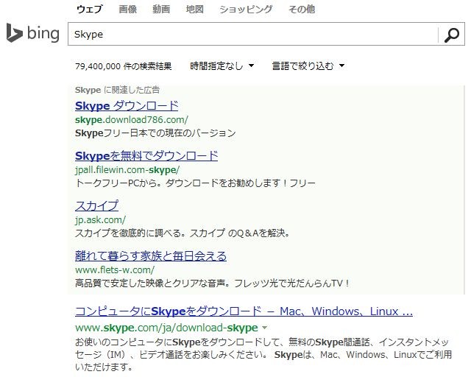Click the www.skype.com/ja/download-skype URL
Screen dimensions: 471x377
pyautogui.click(x=166, y=328)
